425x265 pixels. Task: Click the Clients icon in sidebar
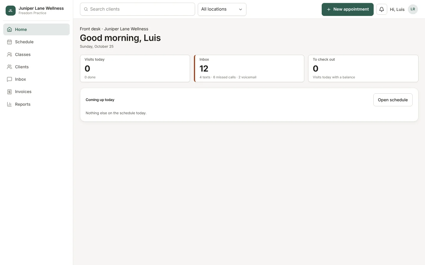click(x=9, y=67)
